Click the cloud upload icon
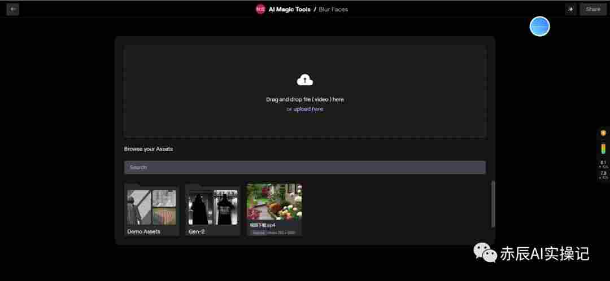 [305, 80]
